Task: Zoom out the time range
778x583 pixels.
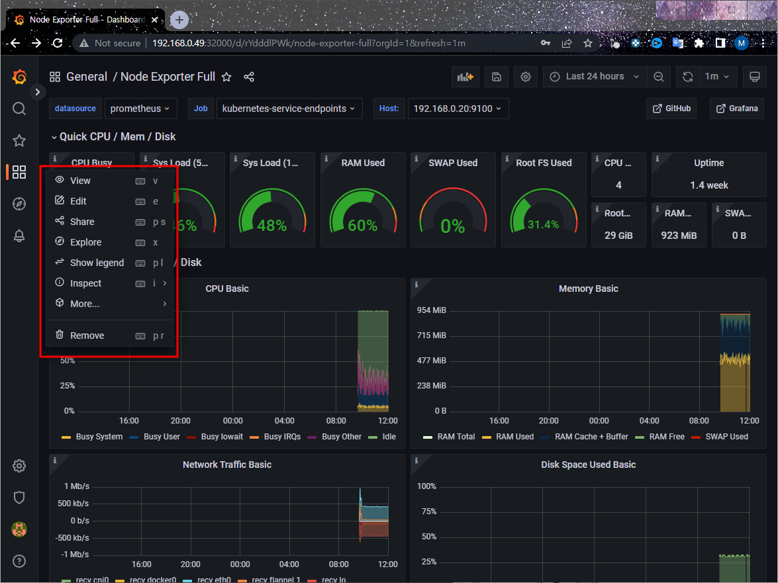Action: [x=658, y=77]
